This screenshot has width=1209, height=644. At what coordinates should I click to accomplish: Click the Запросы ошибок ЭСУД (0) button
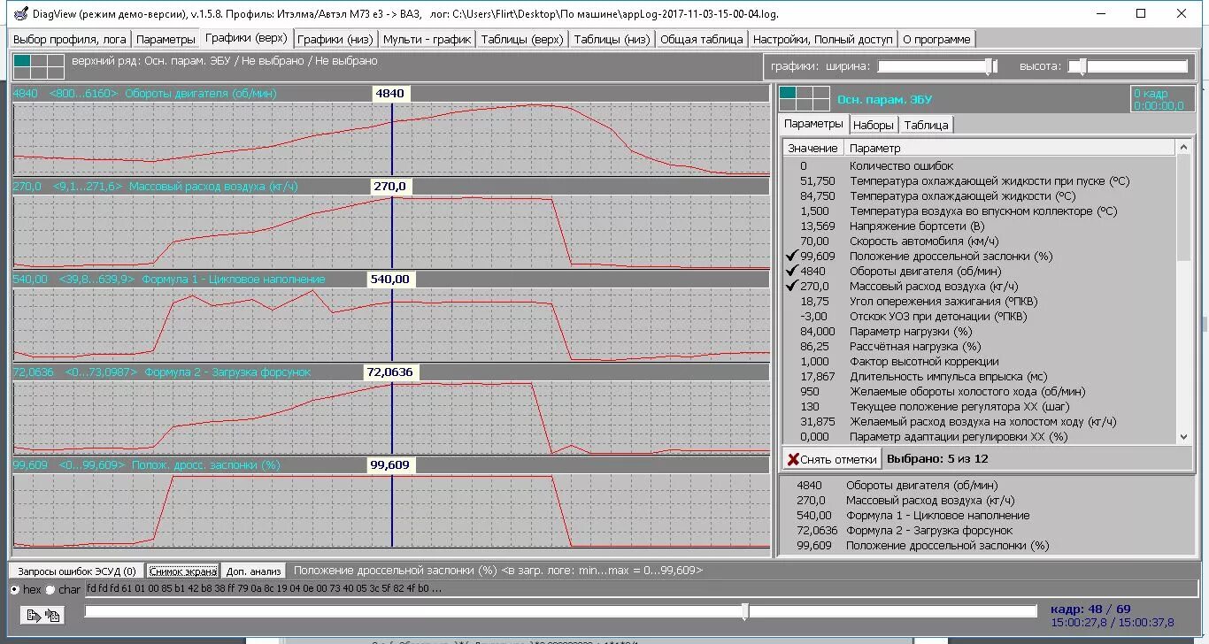[77, 571]
